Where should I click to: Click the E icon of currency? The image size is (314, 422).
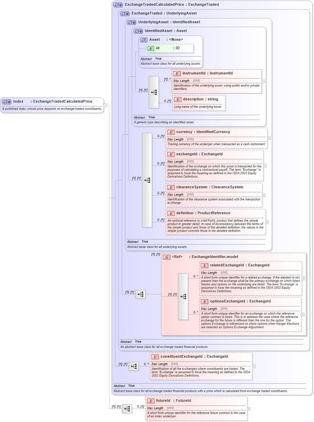[x=171, y=132]
